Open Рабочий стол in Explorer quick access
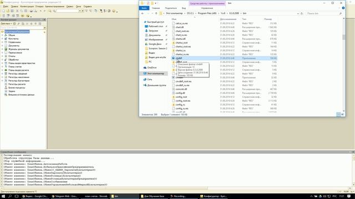Screen dimensions: 355x199 156,27
